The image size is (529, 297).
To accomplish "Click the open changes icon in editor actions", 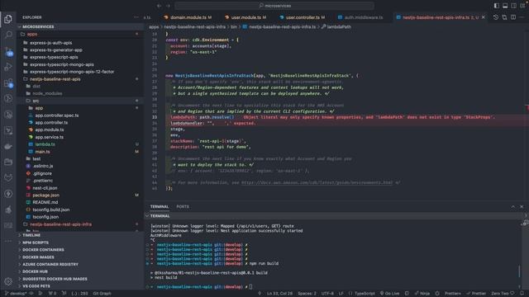I will (504, 17).
